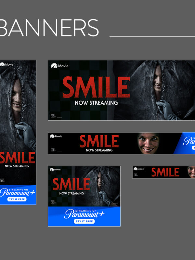Click NOW STREAMING in large billboard banner
Screen dimensions: 195x260
pos(96,103)
